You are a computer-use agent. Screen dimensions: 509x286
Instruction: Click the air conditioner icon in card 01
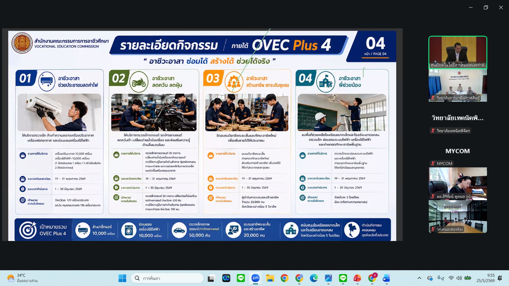pos(47,82)
